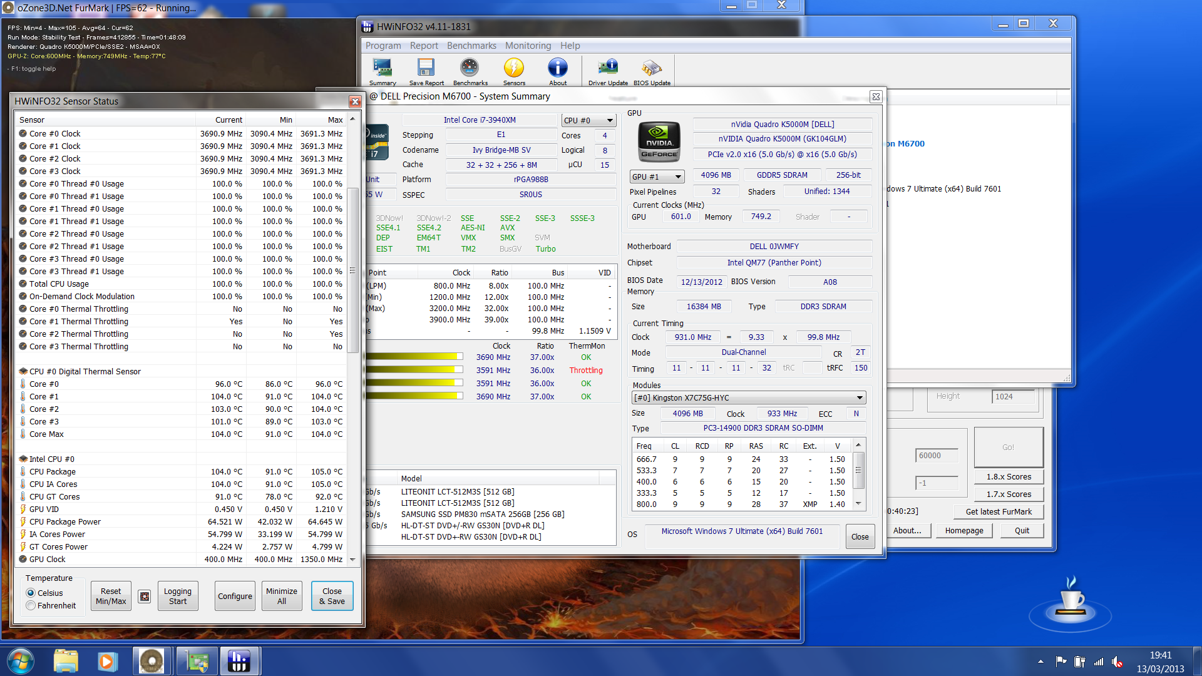The height and width of the screenshot is (676, 1202).
Task: Click the Get latest FurMark button
Action: coord(999,511)
